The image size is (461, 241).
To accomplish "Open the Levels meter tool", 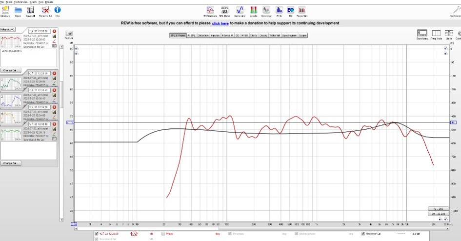I will (254, 12).
